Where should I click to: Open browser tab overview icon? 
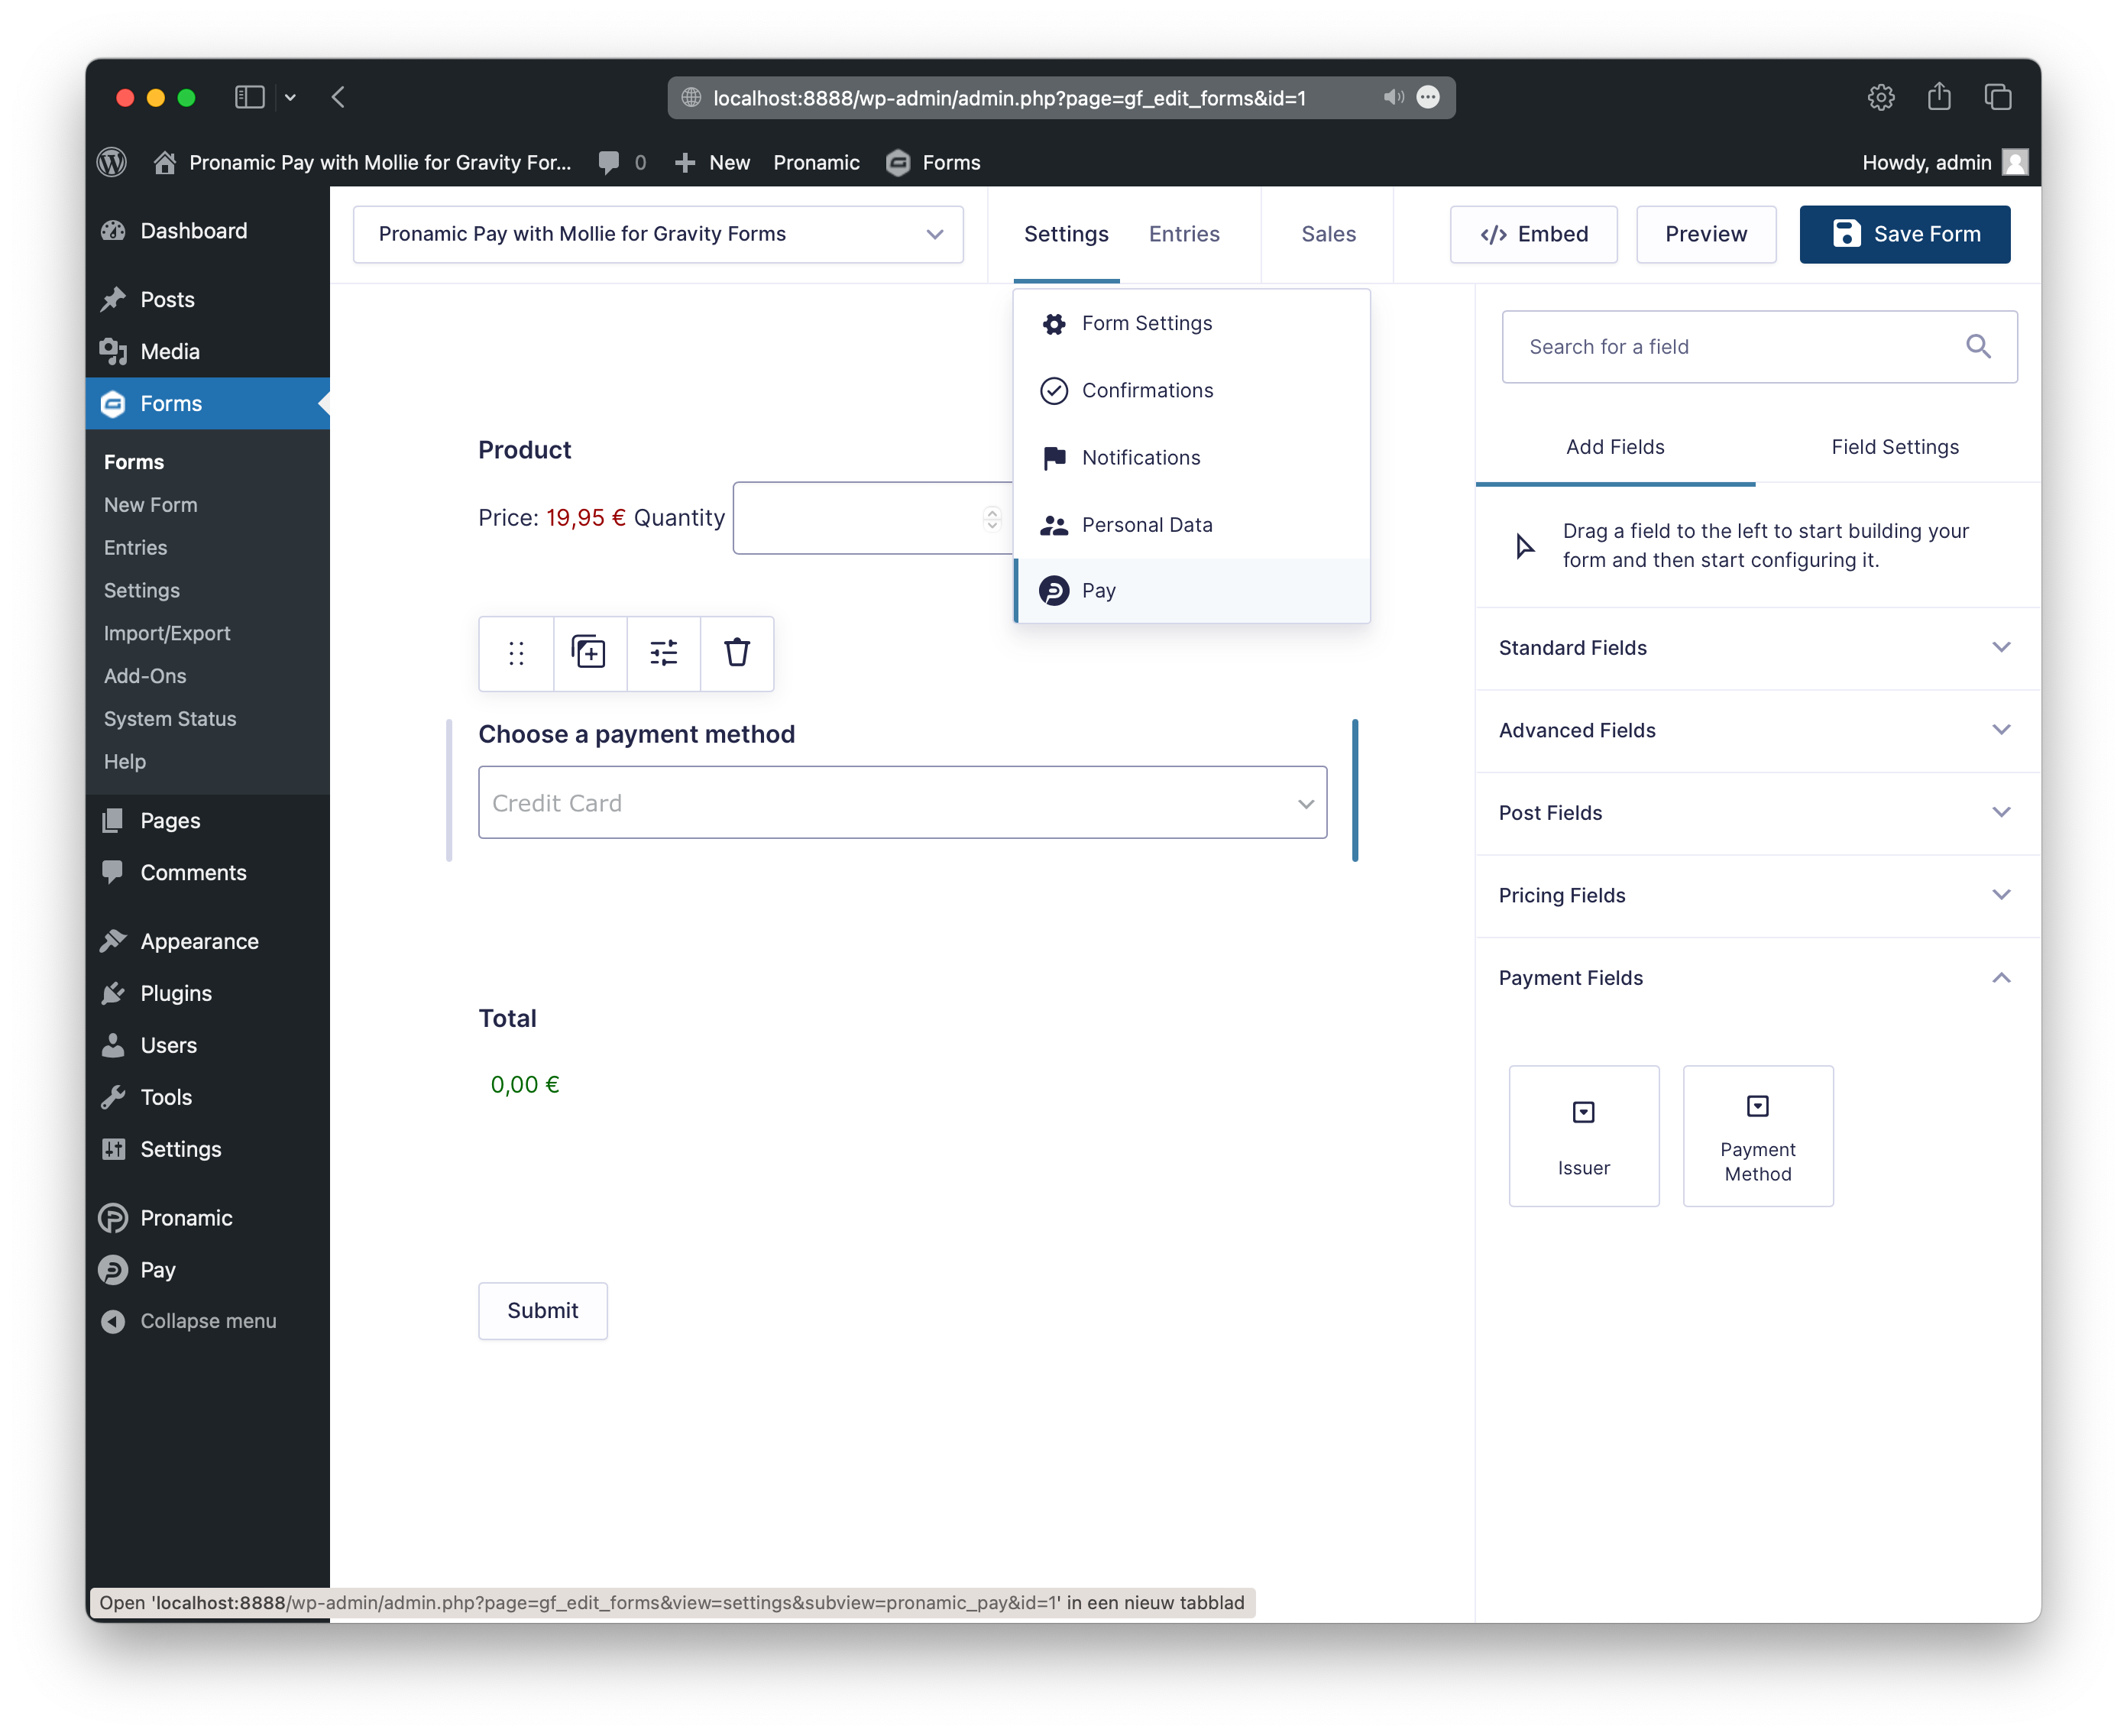pyautogui.click(x=1997, y=97)
